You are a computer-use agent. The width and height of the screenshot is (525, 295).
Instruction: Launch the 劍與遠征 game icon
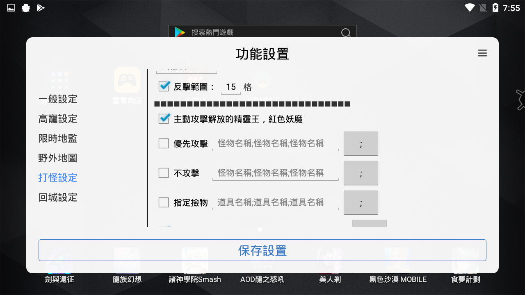point(59,260)
